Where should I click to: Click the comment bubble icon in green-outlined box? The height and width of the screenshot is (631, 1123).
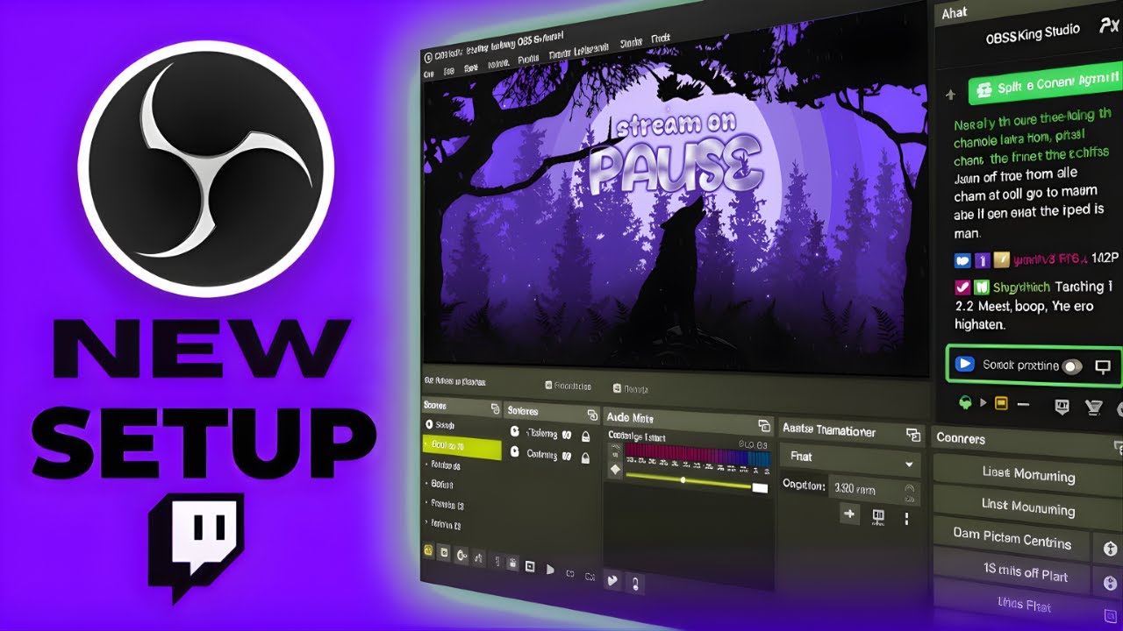[1104, 366]
